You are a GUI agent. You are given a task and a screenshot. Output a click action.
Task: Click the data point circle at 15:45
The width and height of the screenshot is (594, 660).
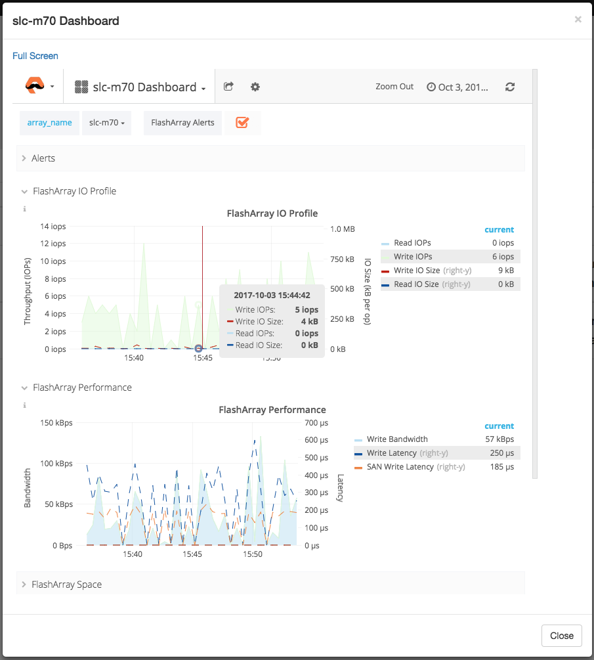(x=199, y=349)
